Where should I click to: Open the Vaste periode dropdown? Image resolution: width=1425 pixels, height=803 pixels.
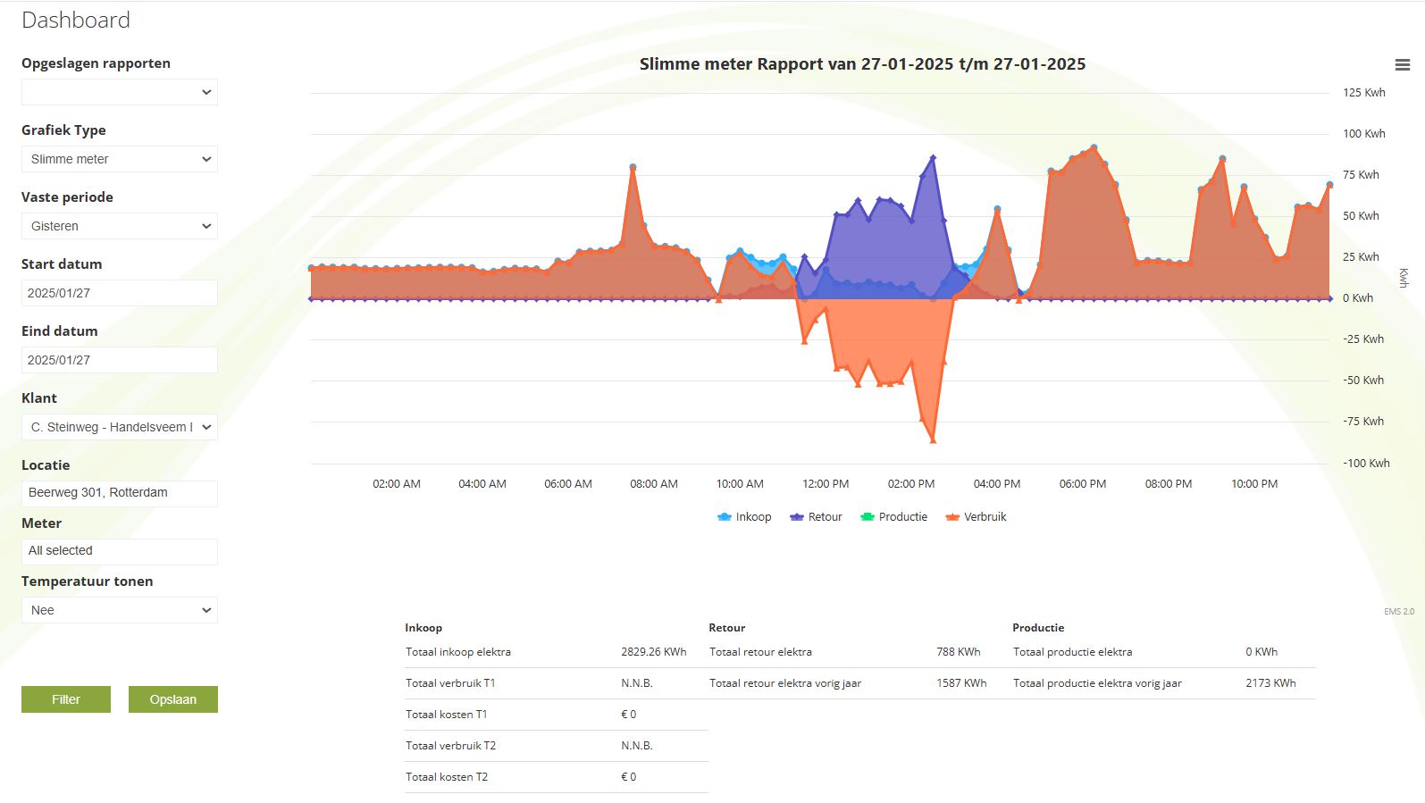pyautogui.click(x=120, y=226)
